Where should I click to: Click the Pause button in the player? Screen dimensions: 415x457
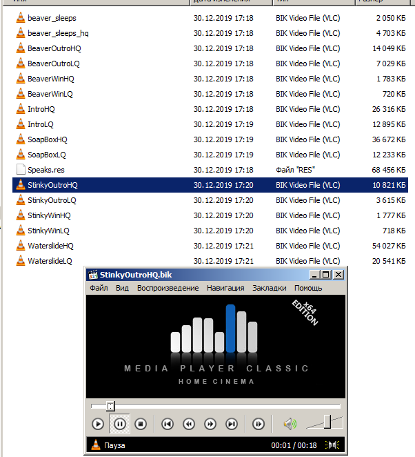point(120,424)
